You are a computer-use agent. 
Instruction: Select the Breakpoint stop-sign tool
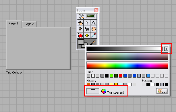coord(80,35)
